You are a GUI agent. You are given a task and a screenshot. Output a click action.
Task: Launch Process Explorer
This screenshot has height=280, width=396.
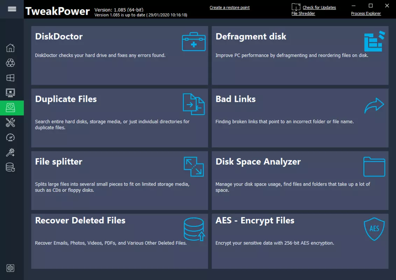pos(366,14)
